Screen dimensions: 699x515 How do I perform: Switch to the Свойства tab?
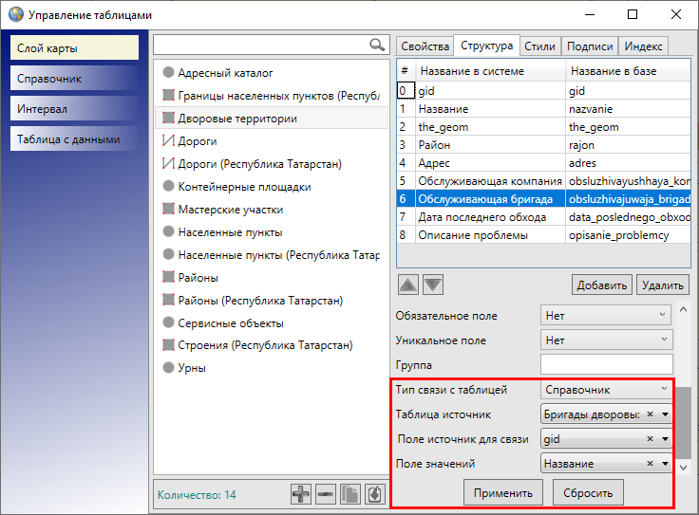coord(425,46)
